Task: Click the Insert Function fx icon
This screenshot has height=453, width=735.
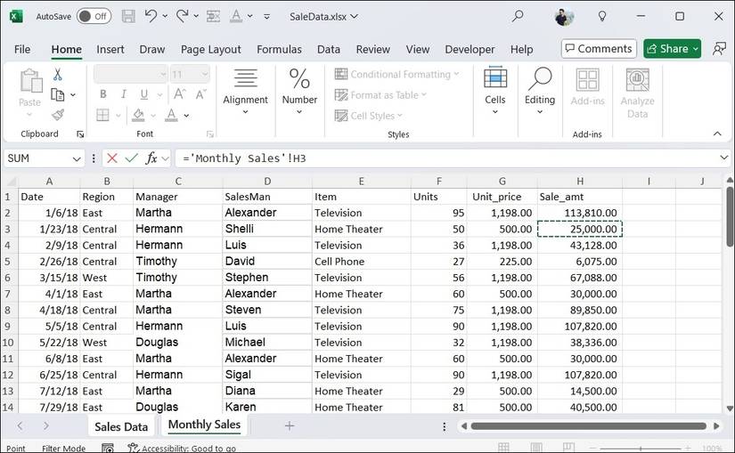Action: coord(152,158)
